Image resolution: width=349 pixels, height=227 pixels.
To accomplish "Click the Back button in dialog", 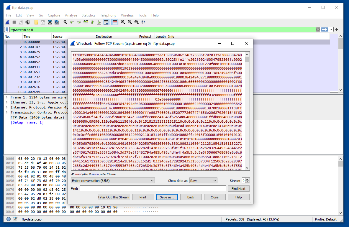I will [x=191, y=197].
